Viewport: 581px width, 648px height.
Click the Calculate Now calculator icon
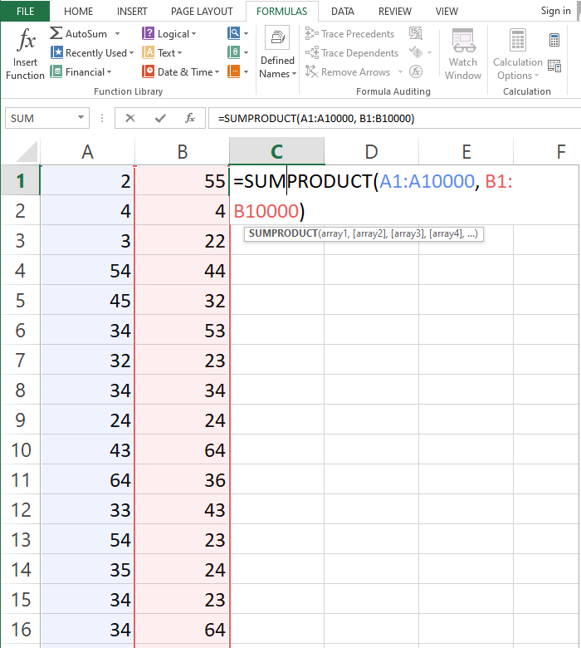554,40
